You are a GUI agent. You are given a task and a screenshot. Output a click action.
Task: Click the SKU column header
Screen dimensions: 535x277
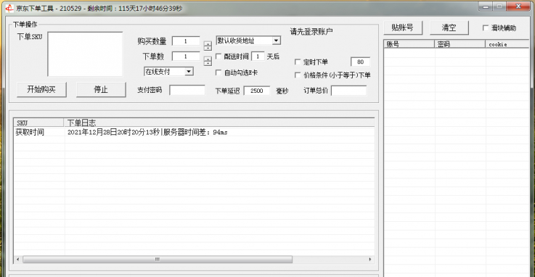(x=39, y=123)
